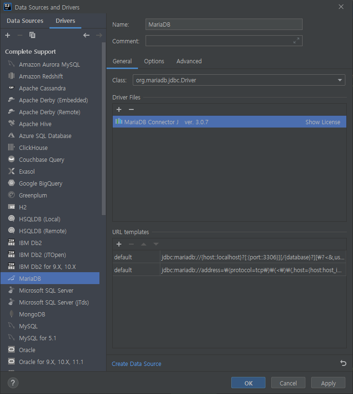Image resolution: width=353 pixels, height=394 pixels.
Task: Click the driver list vertical scrollbar
Action: [104, 128]
